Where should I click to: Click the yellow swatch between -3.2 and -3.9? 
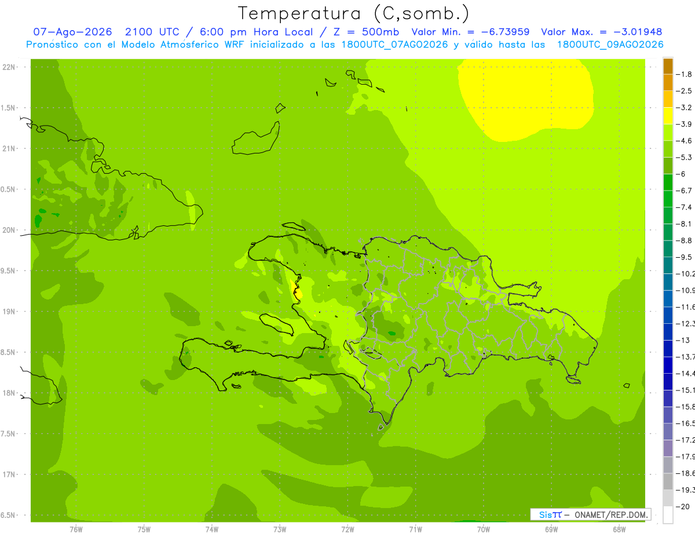(668, 116)
